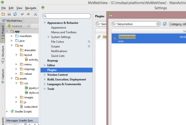Click the Undo arrow icon
The image size is (186, 125).
pos(22,14)
